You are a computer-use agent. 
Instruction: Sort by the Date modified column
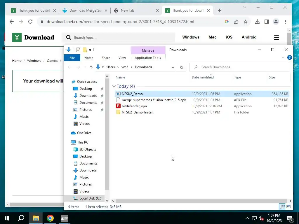click(x=211, y=77)
